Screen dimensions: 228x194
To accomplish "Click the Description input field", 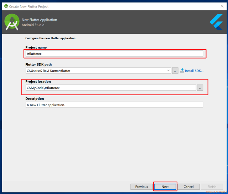I will pyautogui.click(x=114, y=105).
